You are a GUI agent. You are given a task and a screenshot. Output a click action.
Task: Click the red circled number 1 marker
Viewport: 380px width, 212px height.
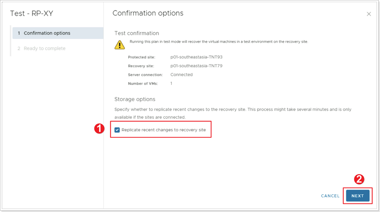[99, 128]
